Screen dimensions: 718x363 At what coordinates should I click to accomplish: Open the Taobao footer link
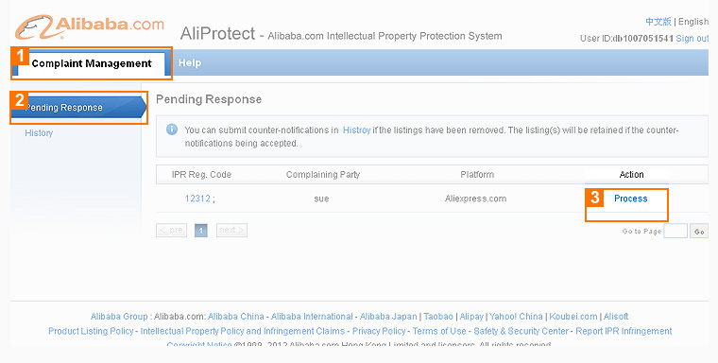click(x=438, y=317)
